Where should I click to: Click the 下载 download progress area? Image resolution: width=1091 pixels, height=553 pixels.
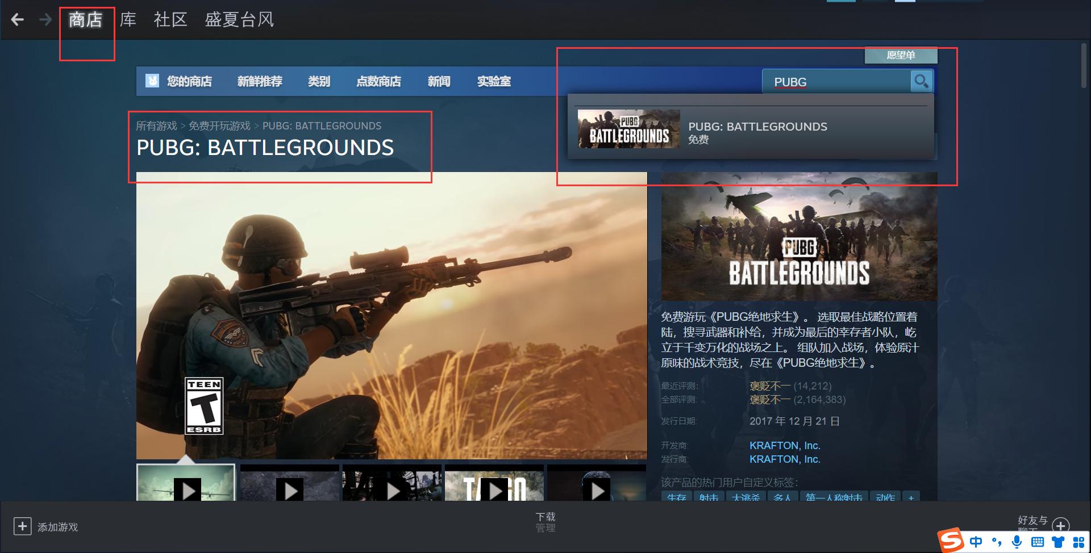point(545,521)
